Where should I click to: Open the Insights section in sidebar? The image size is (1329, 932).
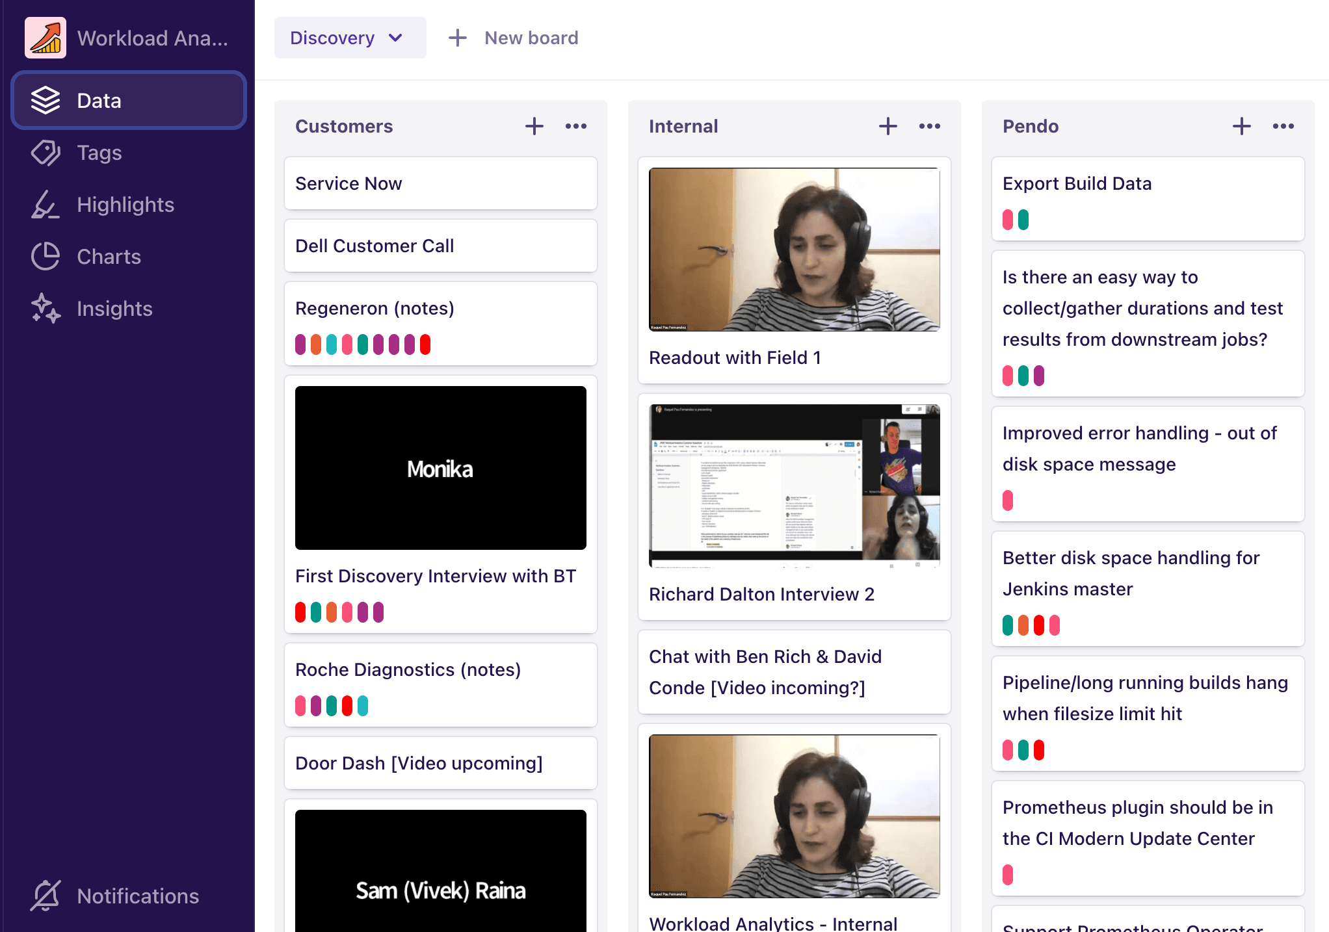coord(129,309)
